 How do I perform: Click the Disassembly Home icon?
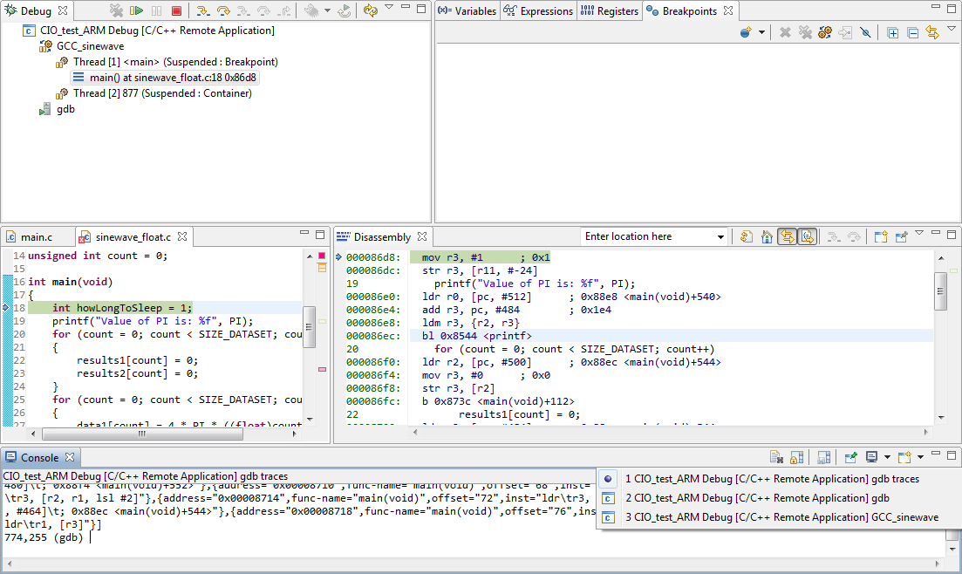point(767,236)
